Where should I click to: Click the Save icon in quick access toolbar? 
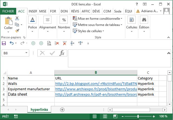[4, 43]
